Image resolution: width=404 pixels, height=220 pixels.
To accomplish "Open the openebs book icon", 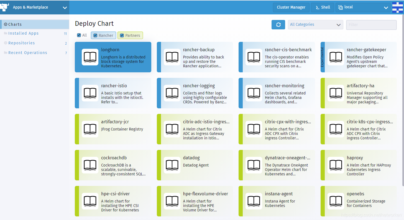I will click(336, 201).
